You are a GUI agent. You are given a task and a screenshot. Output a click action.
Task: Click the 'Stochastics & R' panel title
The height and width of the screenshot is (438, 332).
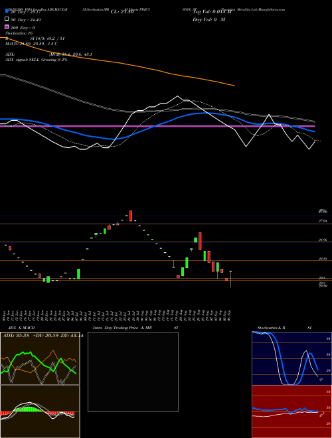point(272,328)
